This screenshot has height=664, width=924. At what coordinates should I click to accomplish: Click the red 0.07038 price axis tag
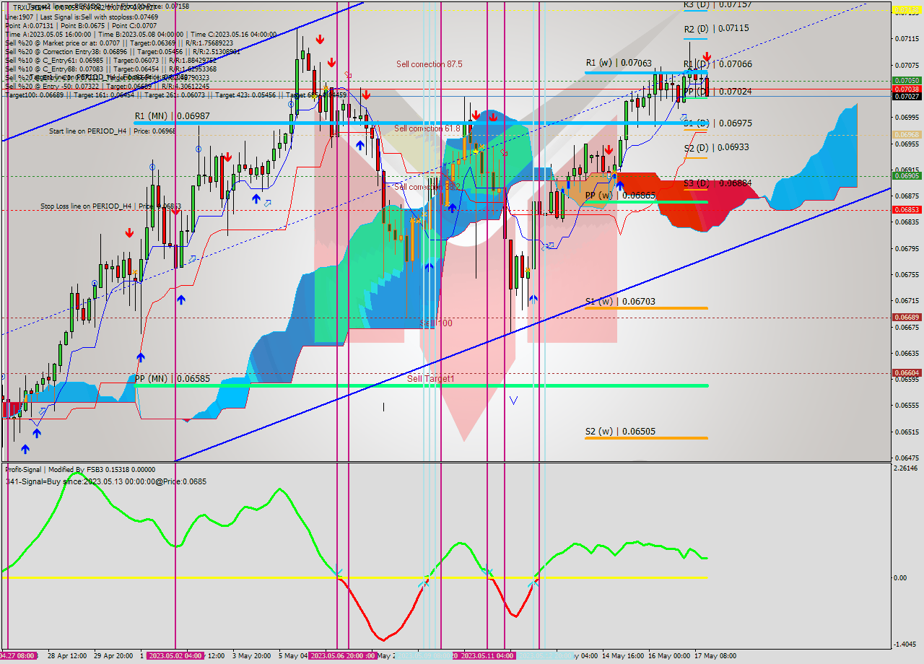tap(906, 89)
